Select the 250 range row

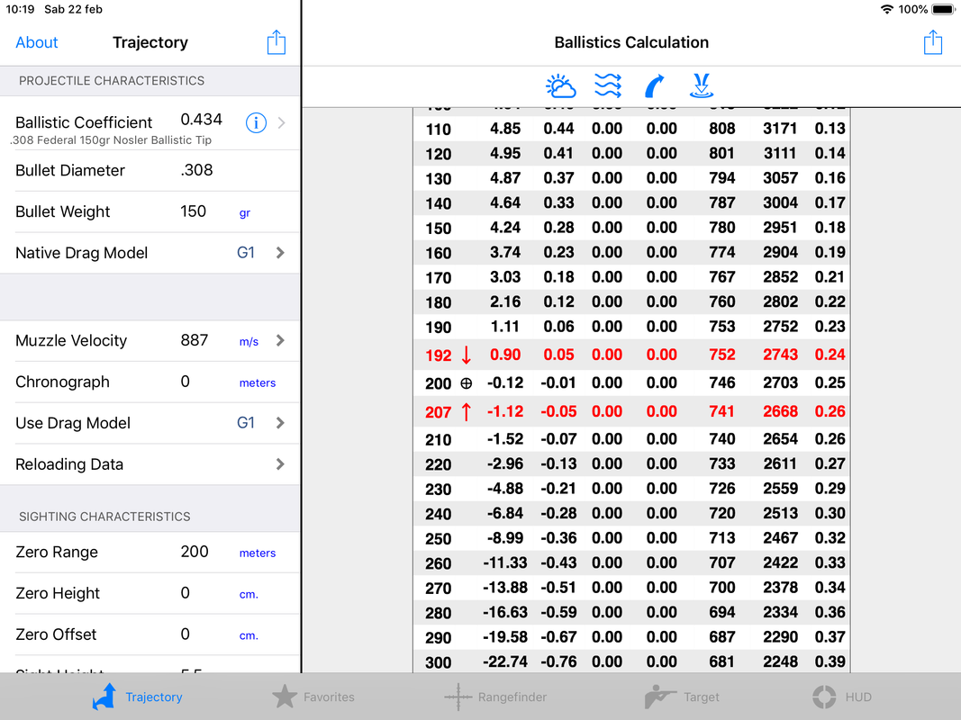click(631, 538)
